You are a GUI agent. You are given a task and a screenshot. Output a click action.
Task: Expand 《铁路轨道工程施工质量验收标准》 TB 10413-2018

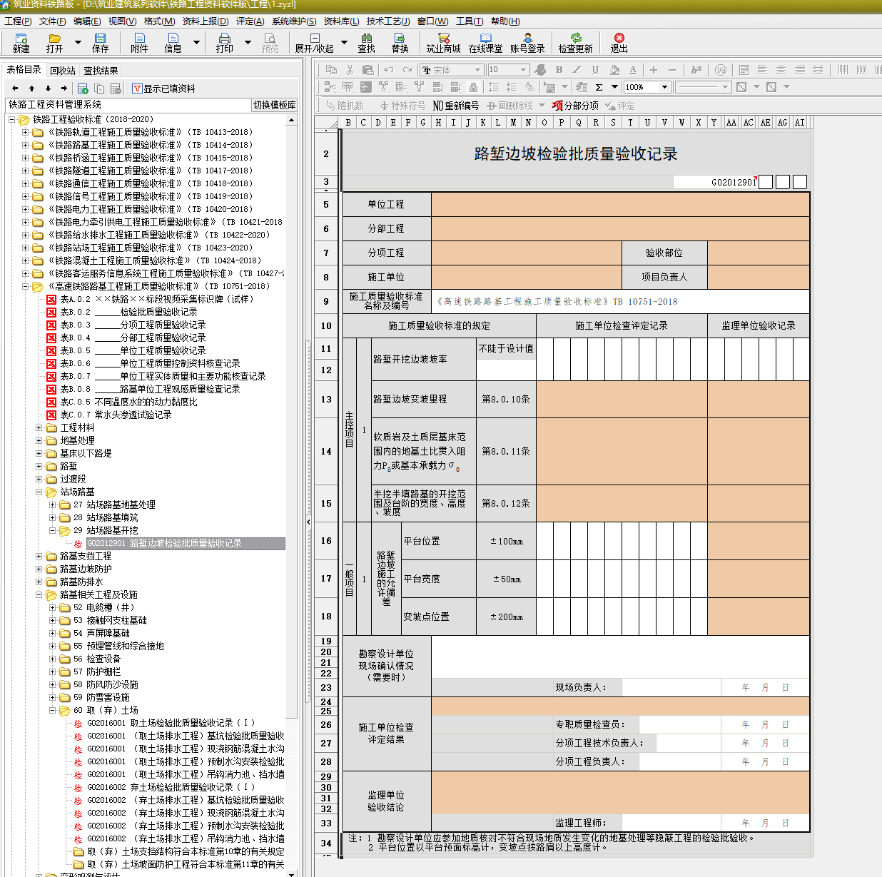coord(26,132)
